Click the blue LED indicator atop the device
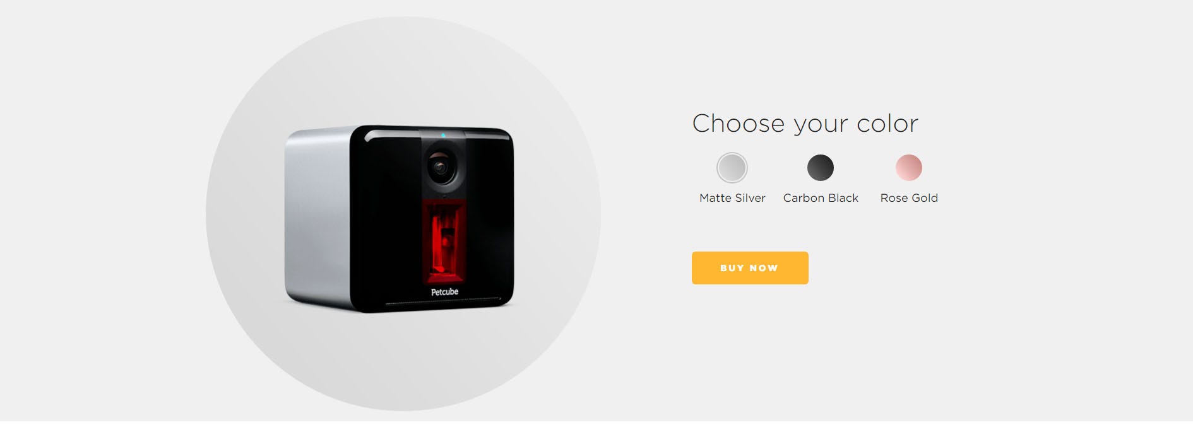 point(443,135)
